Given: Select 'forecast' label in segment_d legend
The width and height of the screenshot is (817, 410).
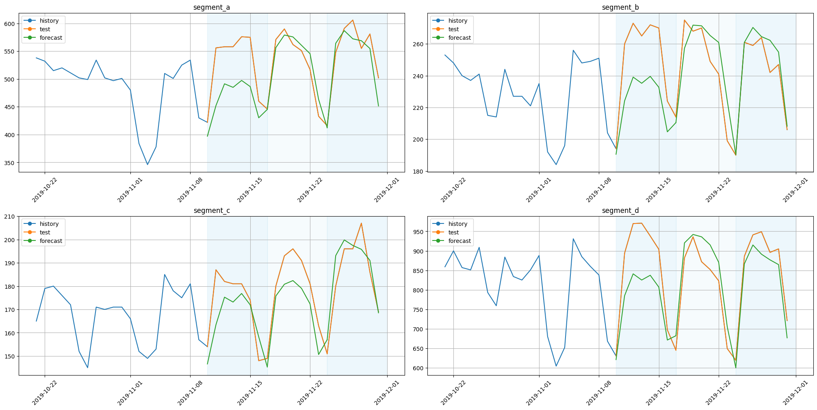Looking at the screenshot, I should 460,241.
